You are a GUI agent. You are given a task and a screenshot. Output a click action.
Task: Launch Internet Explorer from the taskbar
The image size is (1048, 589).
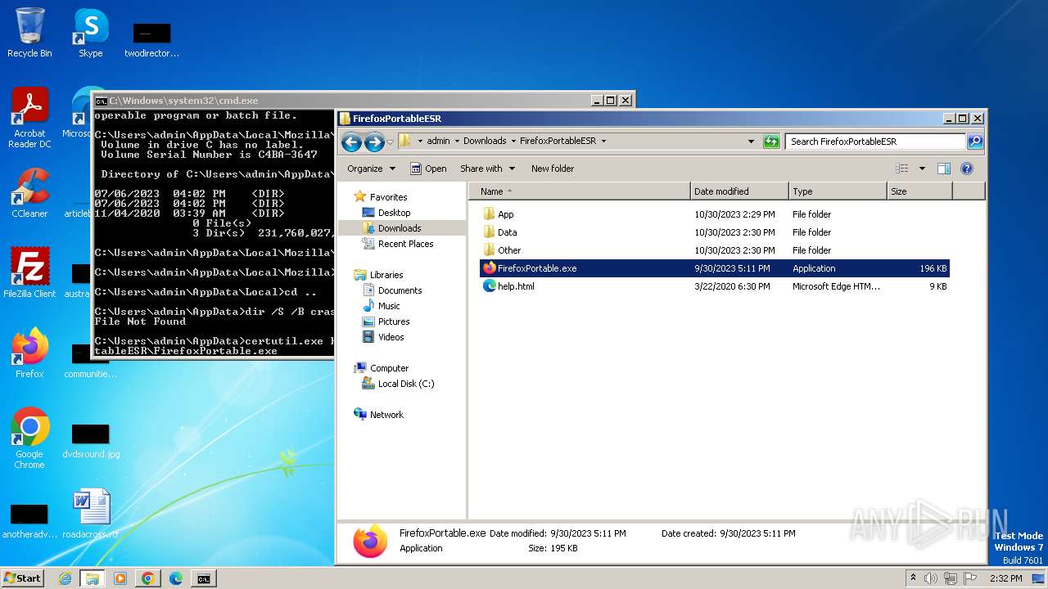pyautogui.click(x=65, y=578)
